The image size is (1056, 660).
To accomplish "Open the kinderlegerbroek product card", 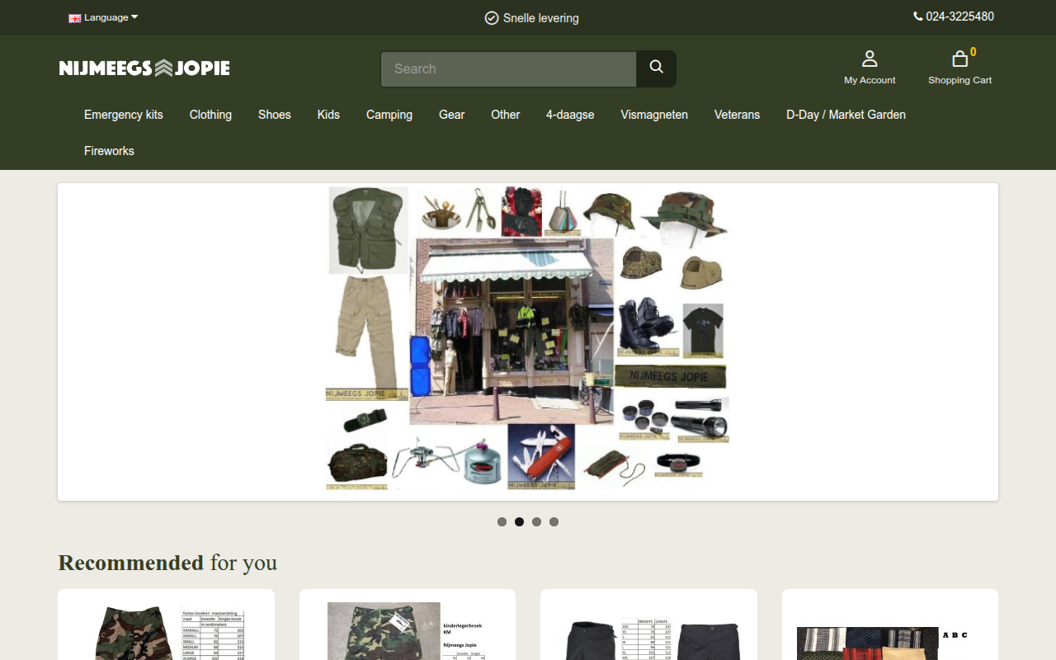I will pos(408,625).
